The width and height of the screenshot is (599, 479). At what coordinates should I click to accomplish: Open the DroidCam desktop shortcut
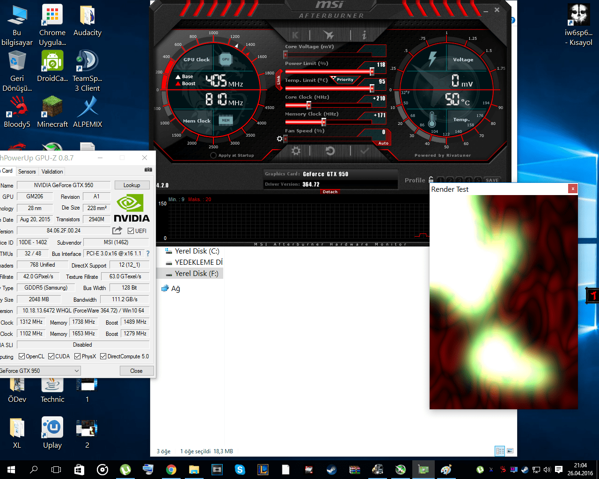52,66
